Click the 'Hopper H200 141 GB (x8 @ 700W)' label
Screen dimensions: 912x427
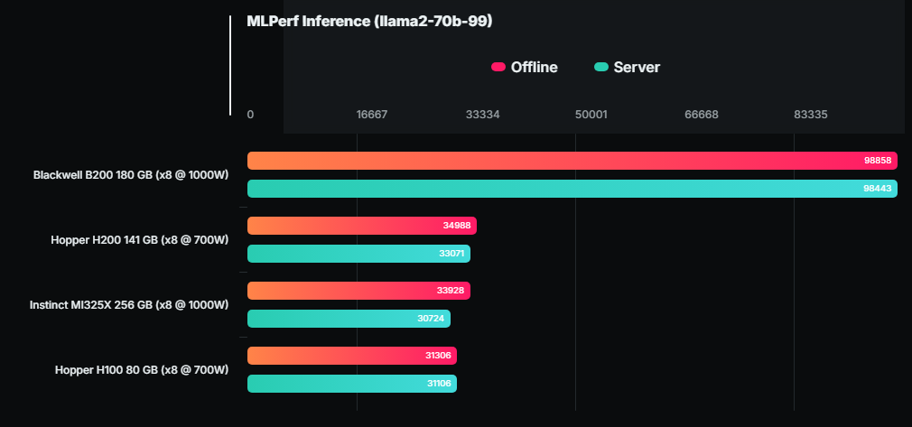pos(140,239)
